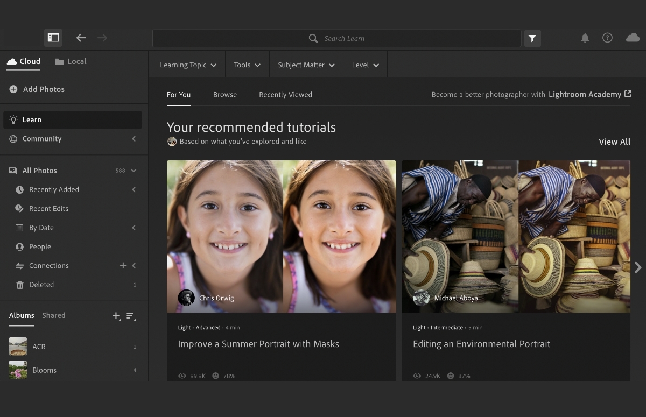Expand the Learning Topic dropdown
The image size is (646, 417).
(x=188, y=65)
